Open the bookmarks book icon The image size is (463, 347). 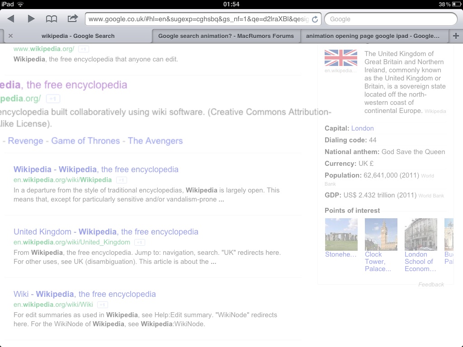click(x=52, y=19)
